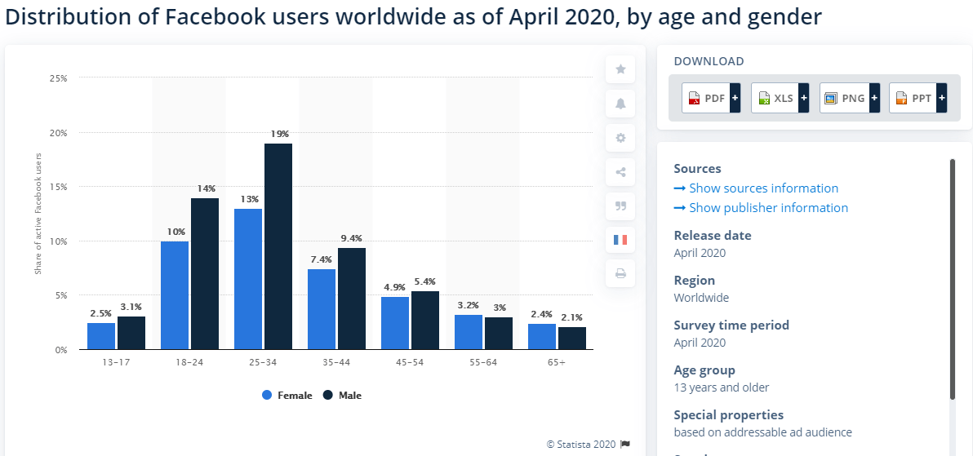Click the 5.4% male bar for 45-54
973x456 pixels.
pos(425,320)
